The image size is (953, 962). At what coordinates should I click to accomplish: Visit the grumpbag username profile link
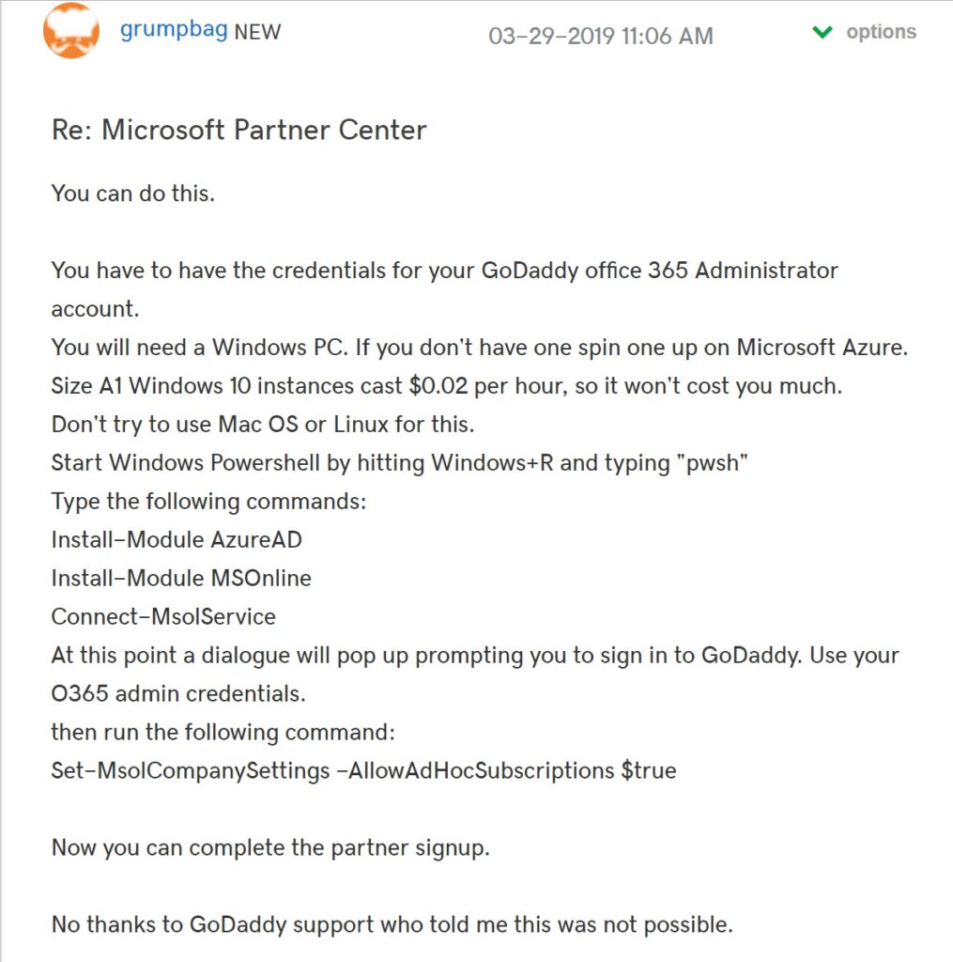pyautogui.click(x=174, y=30)
